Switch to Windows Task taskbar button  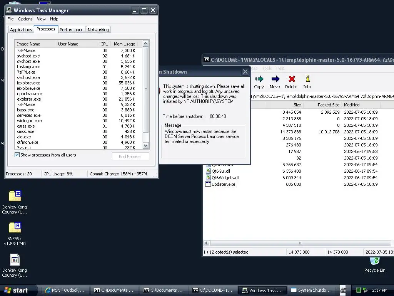point(262,290)
